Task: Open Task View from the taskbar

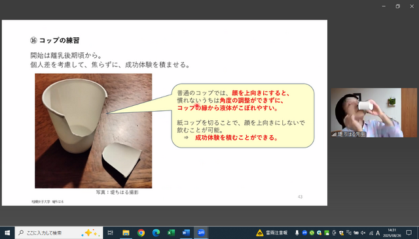Action: pyautogui.click(x=111, y=232)
